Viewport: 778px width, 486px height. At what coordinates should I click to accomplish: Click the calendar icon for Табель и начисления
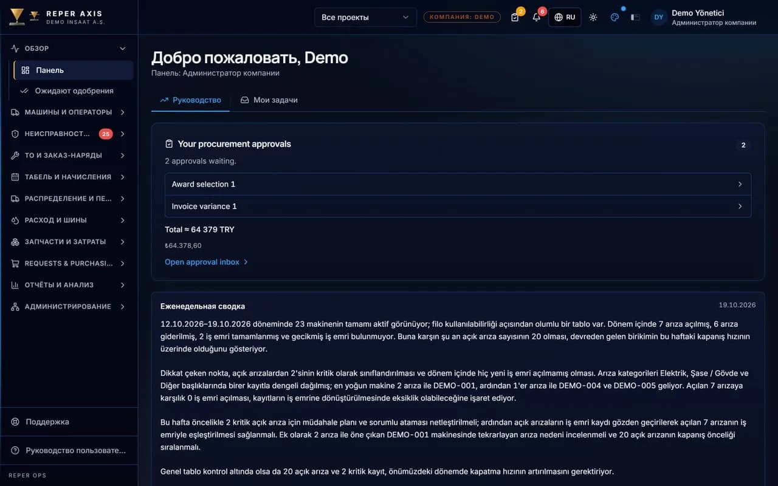point(15,177)
